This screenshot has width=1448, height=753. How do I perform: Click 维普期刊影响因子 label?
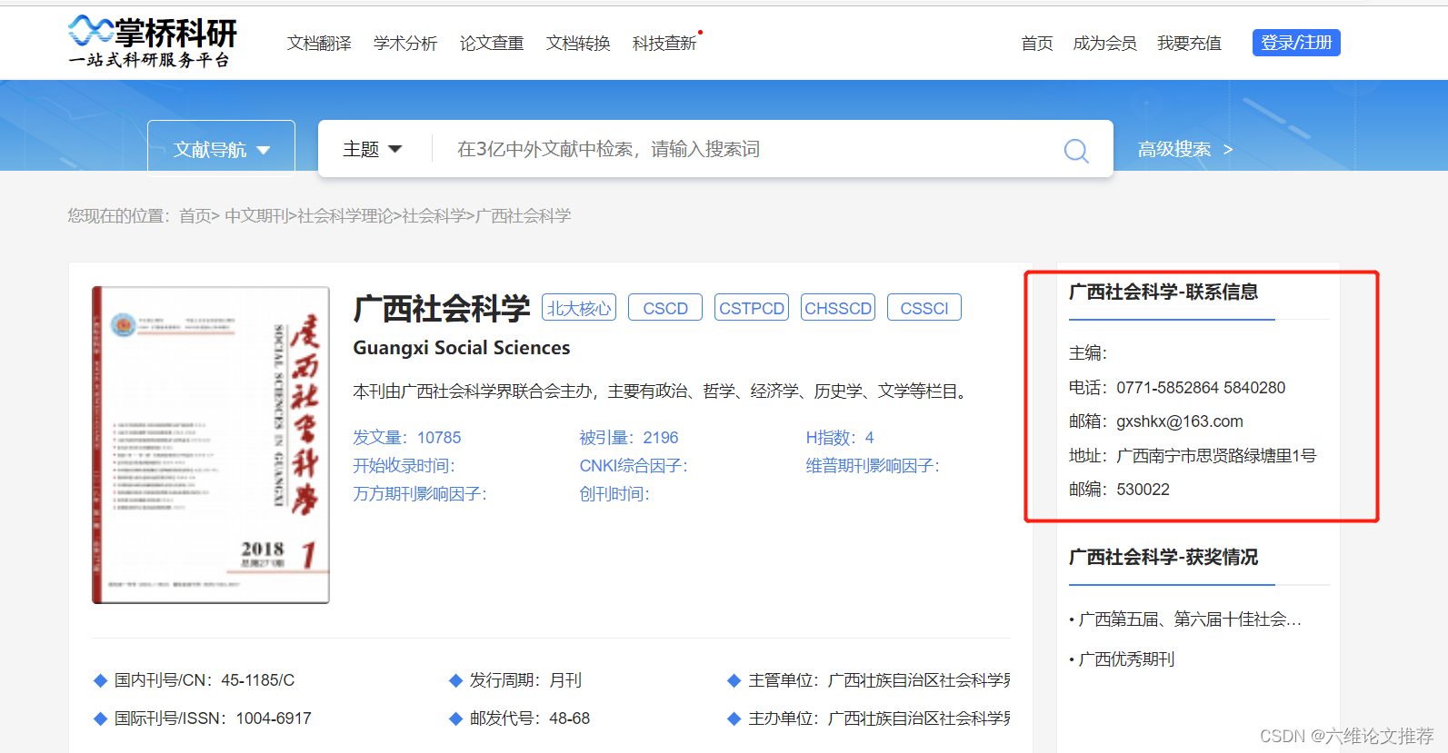tap(873, 466)
